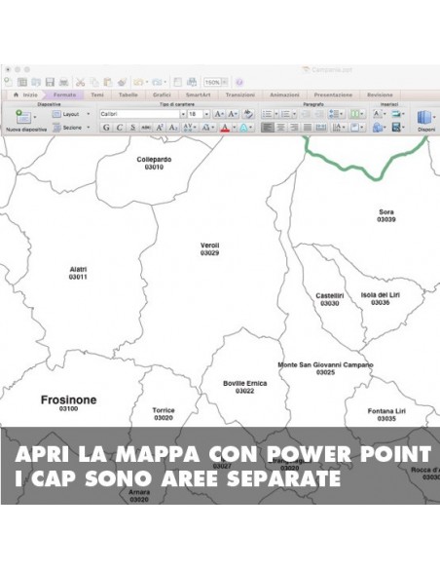Click the zoom percentage field 150%
The height and width of the screenshot is (569, 440).
(212, 83)
